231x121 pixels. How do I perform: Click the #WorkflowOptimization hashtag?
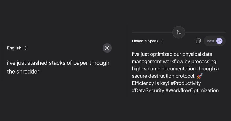point(192,90)
